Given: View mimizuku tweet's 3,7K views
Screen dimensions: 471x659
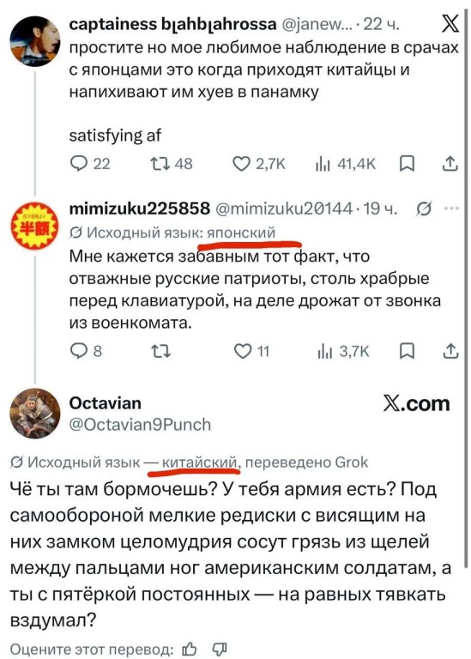Looking at the screenshot, I should [x=343, y=350].
